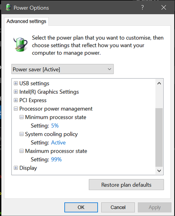Click the battery and plug illustration icon
Screen dimensions: 175x216
point(21,44)
